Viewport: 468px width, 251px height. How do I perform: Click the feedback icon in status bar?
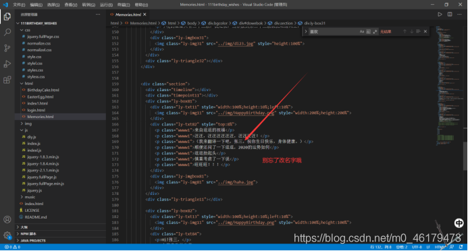(452, 247)
